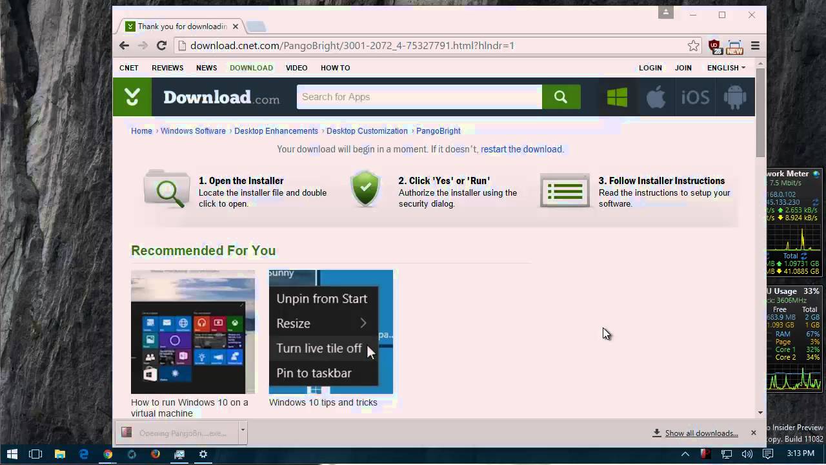Select the Apple Mac platform icon
The image size is (826, 465).
point(656,97)
